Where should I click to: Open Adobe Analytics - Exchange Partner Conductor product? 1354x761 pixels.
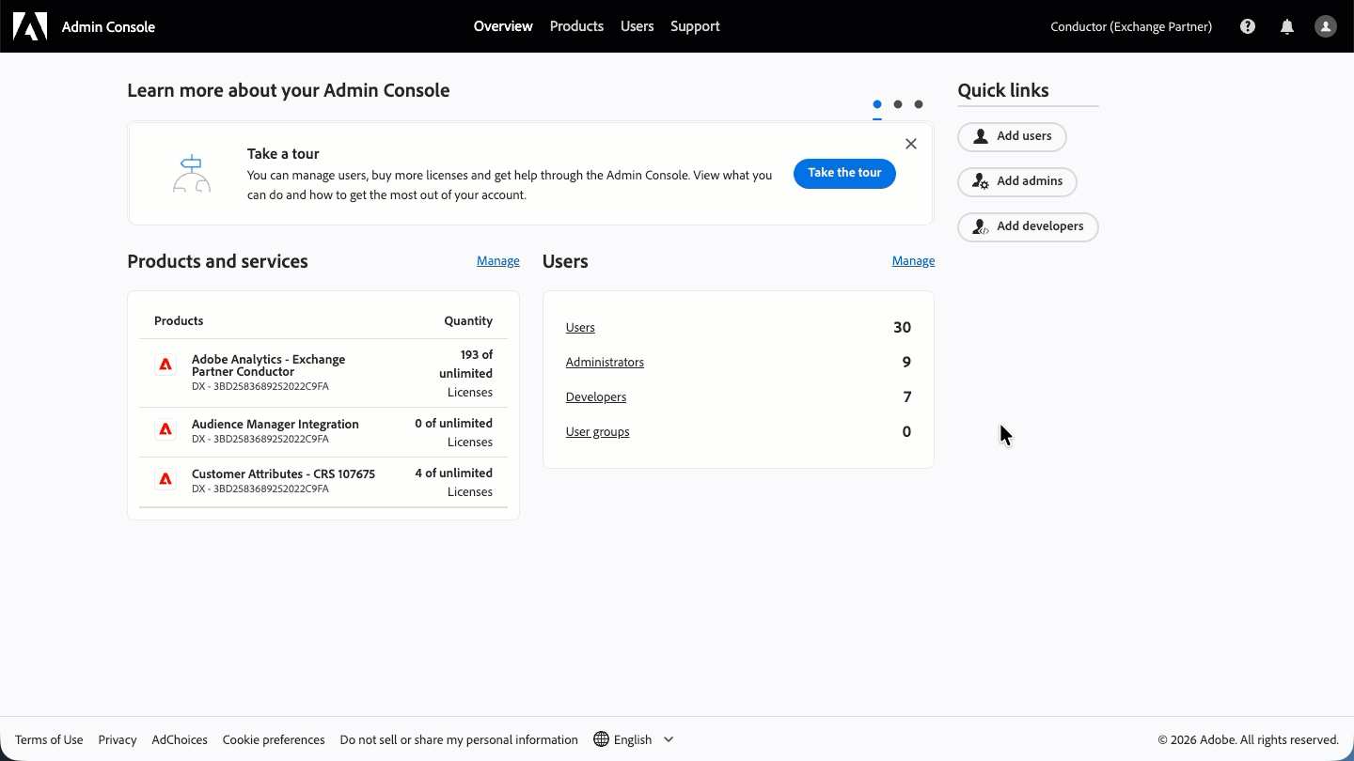(x=268, y=365)
